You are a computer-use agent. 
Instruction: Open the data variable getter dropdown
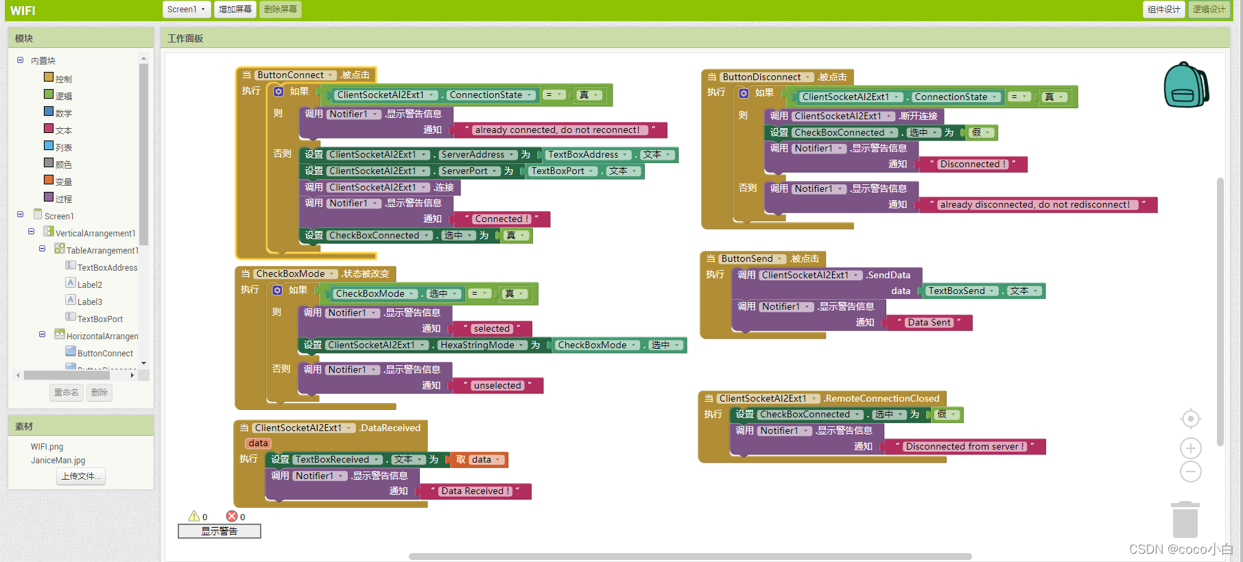pyautogui.click(x=487, y=460)
